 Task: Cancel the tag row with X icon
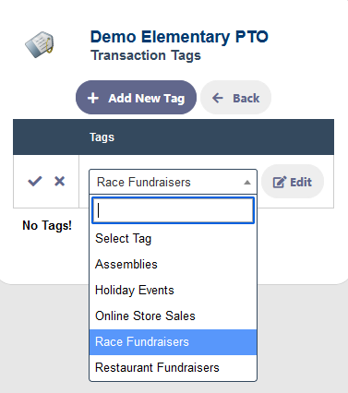[x=59, y=181]
